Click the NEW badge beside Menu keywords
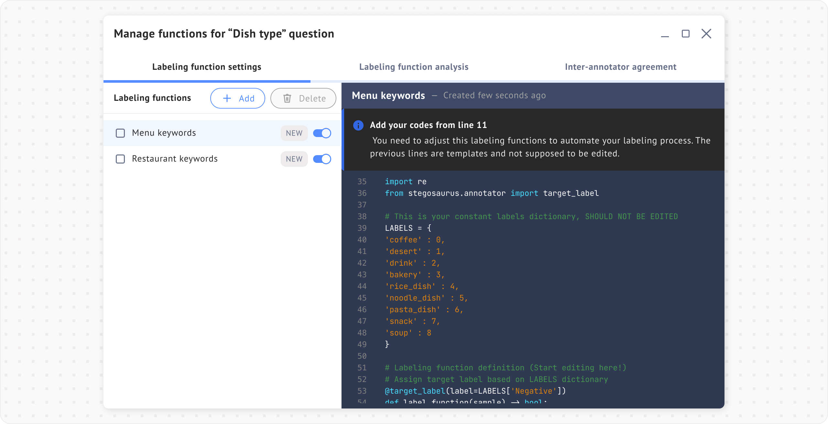 point(294,133)
